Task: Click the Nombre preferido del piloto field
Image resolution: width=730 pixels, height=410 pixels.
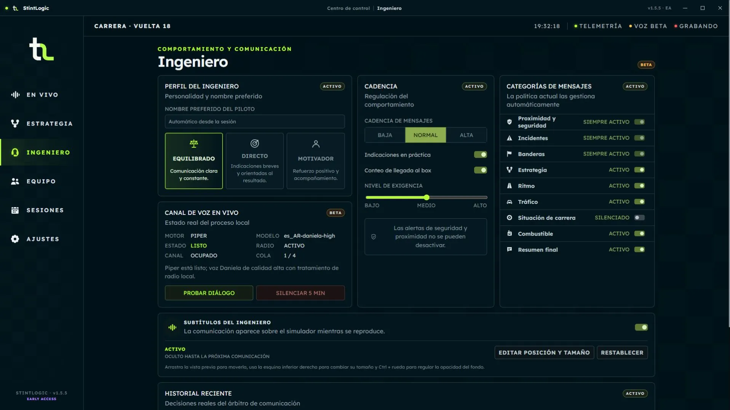Action: click(x=255, y=122)
